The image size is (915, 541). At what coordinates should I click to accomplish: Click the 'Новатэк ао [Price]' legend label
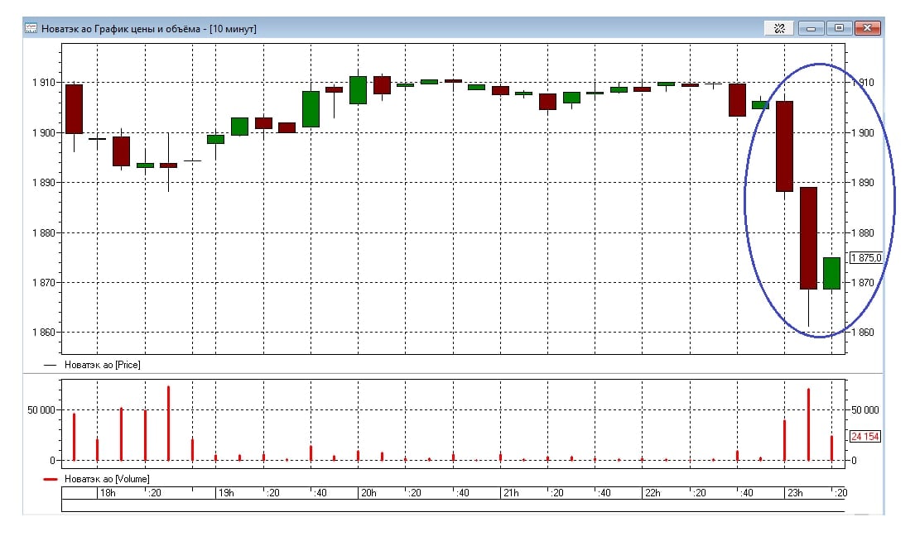point(102,365)
